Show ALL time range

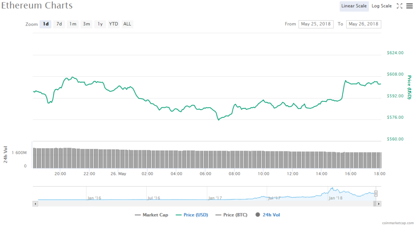click(x=127, y=24)
